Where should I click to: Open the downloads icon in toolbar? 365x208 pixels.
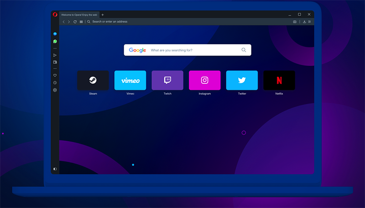(x=304, y=21)
